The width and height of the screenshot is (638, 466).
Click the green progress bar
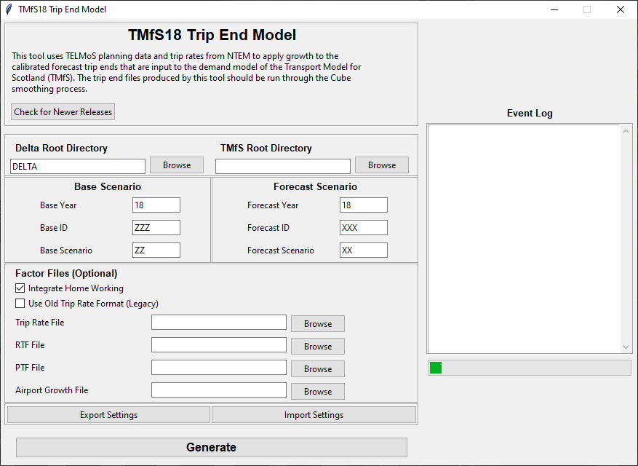coord(529,368)
